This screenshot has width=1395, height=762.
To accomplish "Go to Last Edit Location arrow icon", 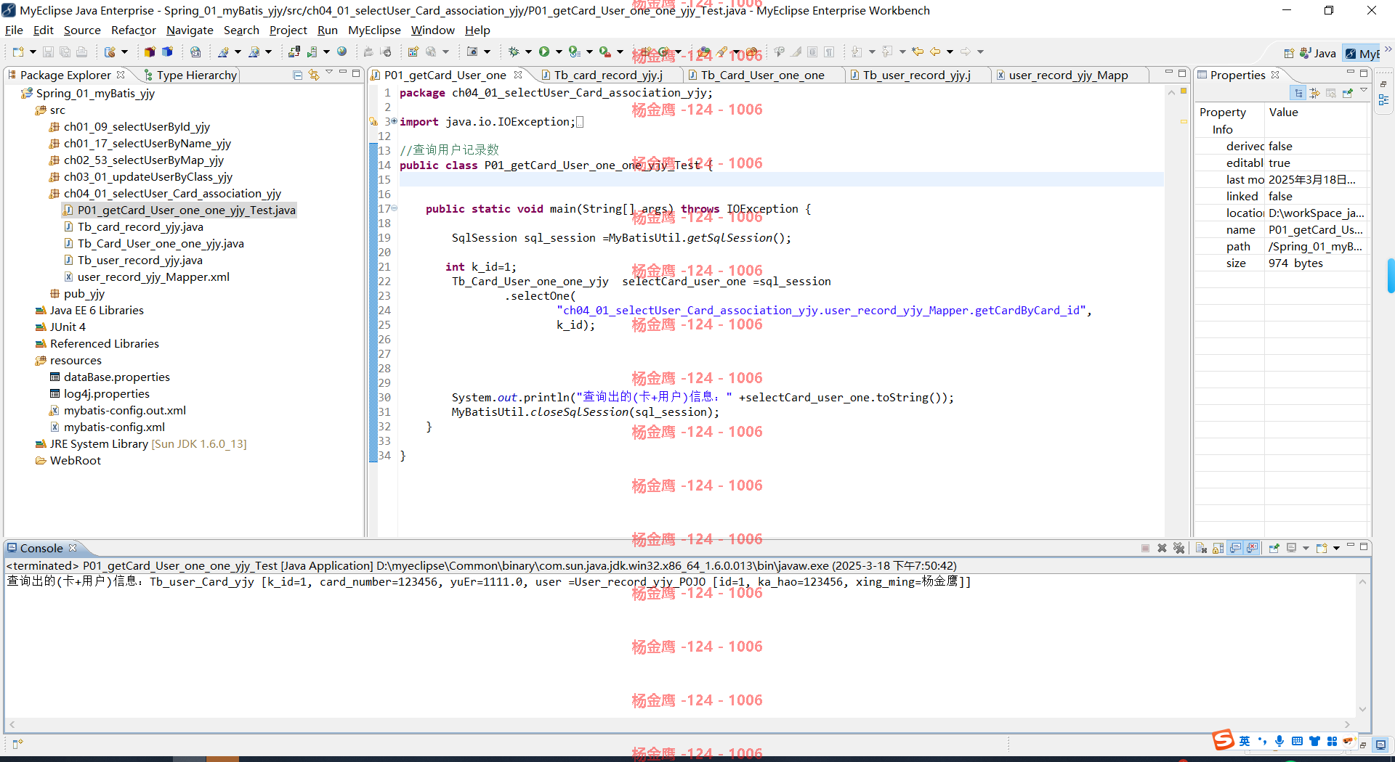I will [x=918, y=52].
